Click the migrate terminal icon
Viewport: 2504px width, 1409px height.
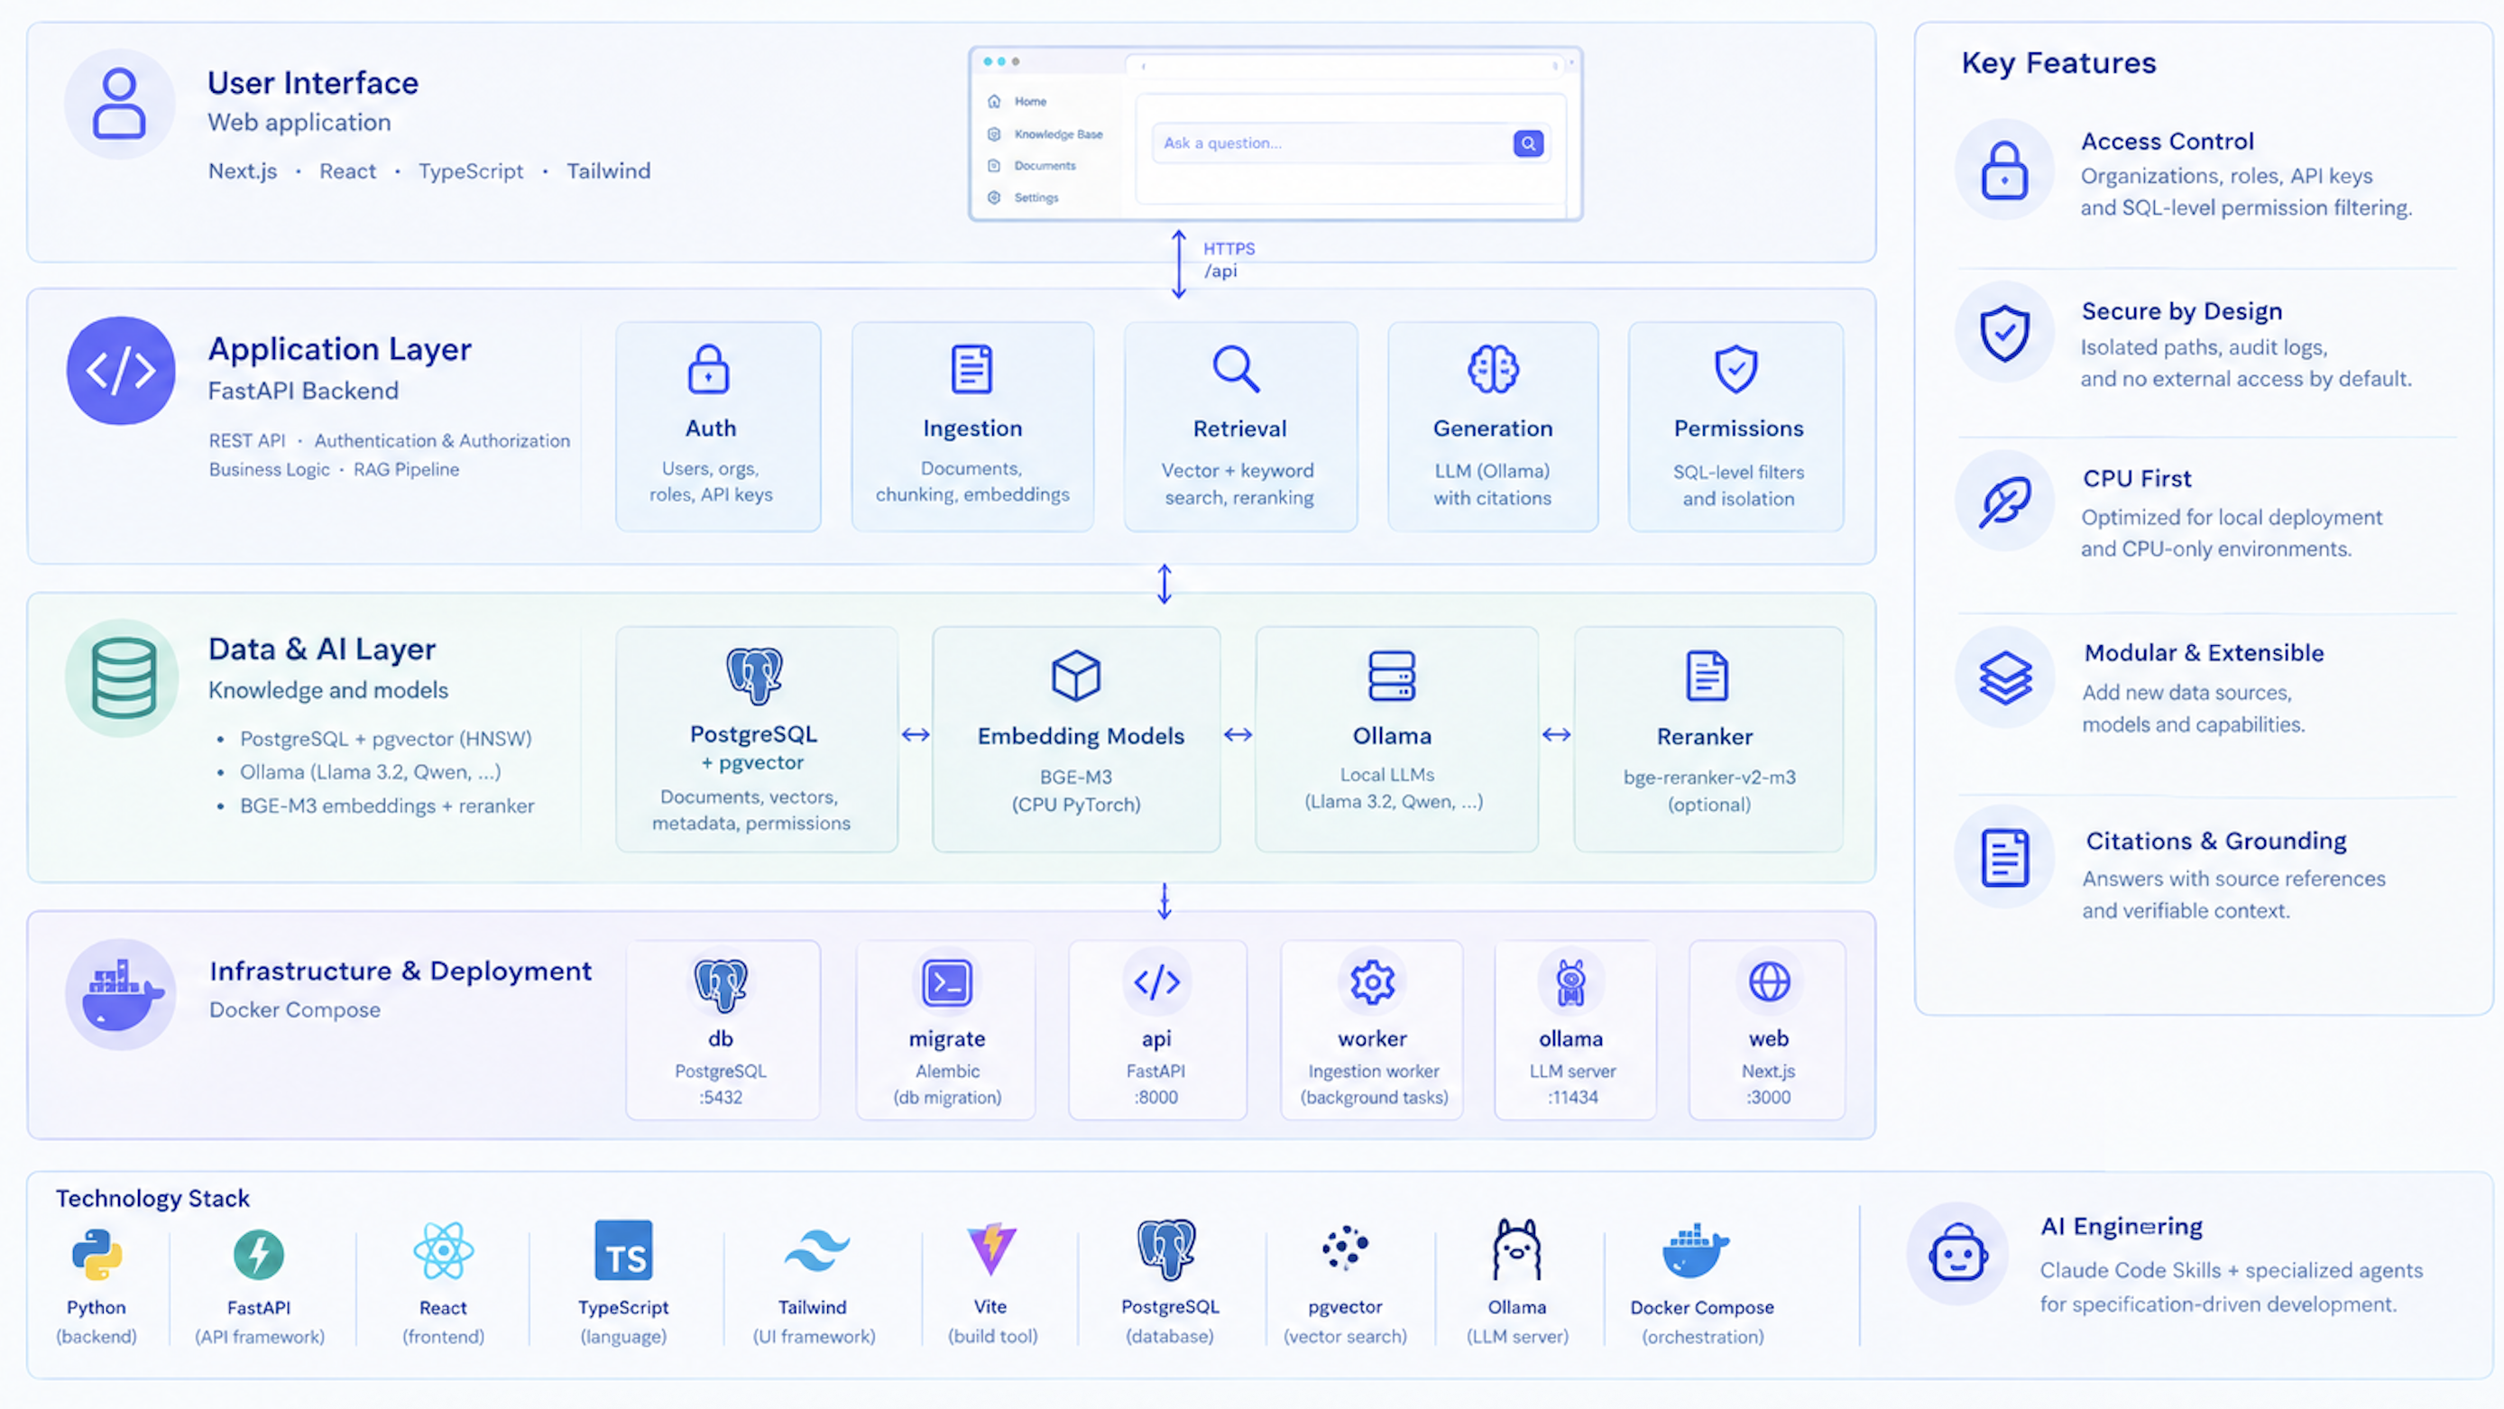tap(947, 983)
